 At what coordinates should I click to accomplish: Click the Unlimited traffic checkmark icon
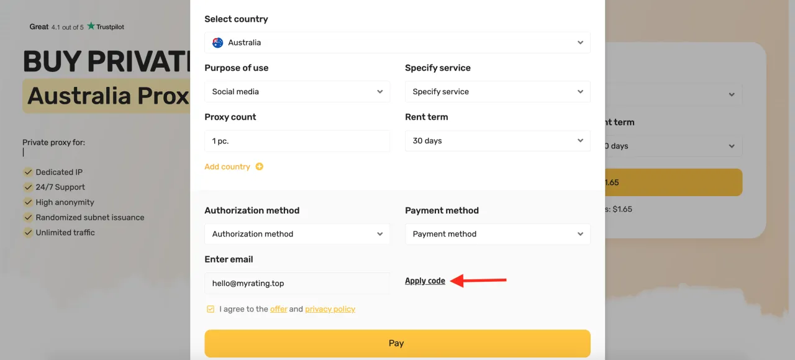click(x=28, y=232)
